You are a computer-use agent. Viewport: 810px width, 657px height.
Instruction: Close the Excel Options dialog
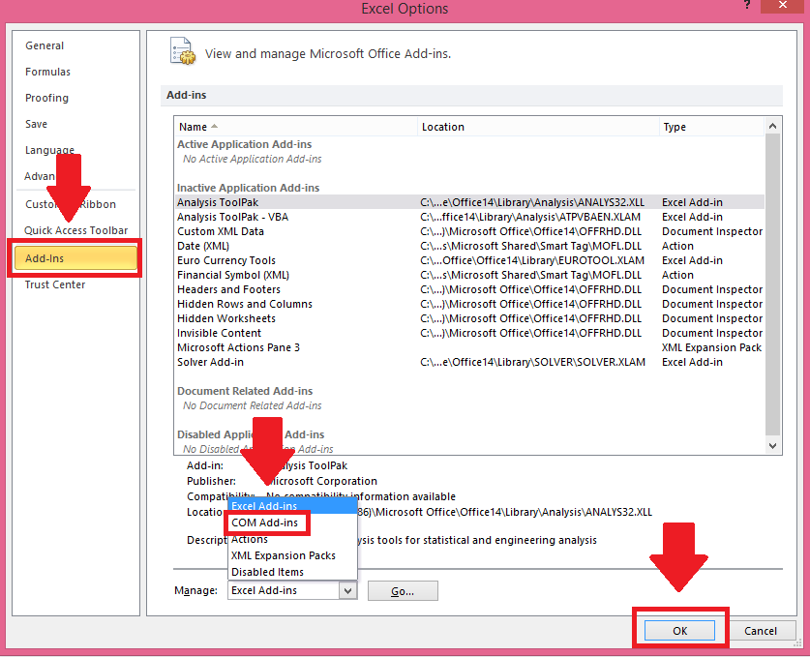click(x=783, y=5)
